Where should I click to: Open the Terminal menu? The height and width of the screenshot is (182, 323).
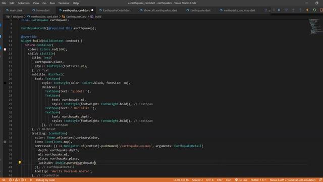click(x=64, y=3)
